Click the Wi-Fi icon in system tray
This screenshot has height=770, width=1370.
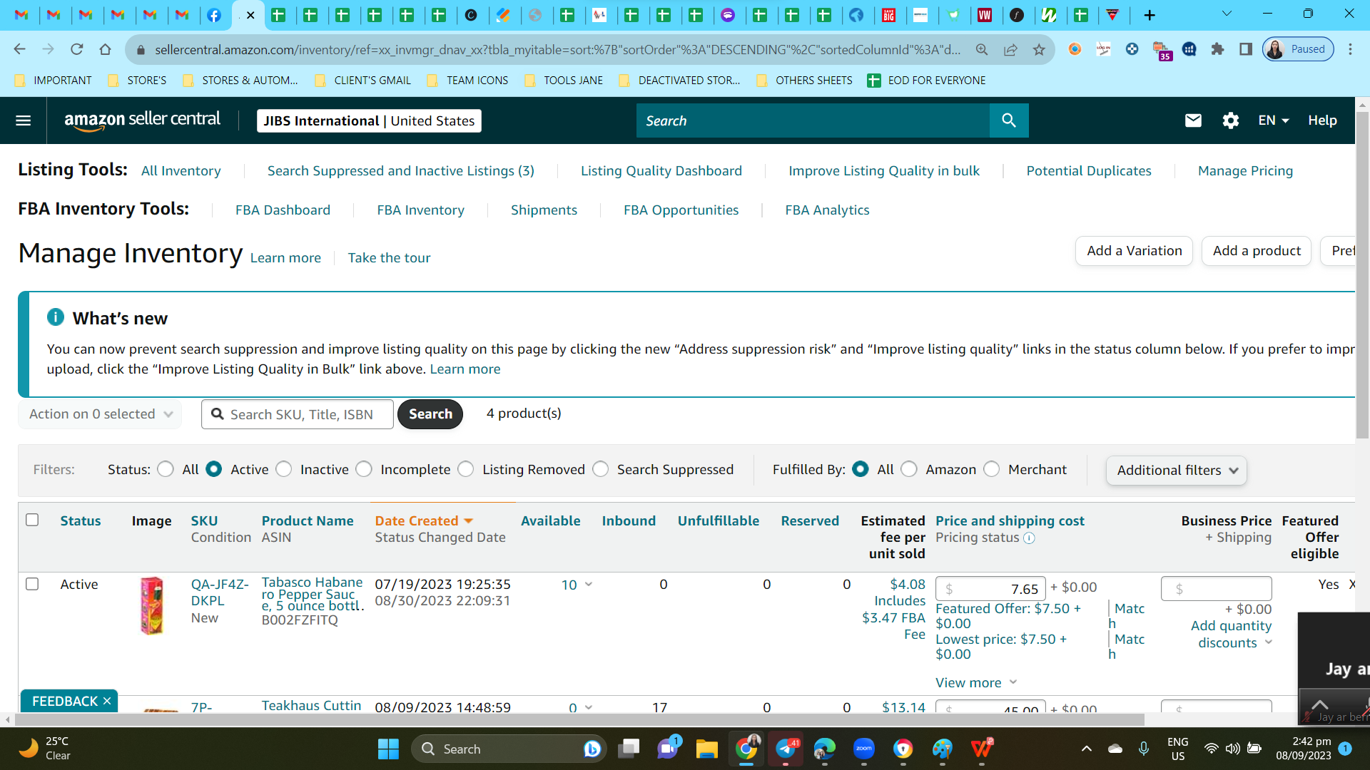[x=1211, y=749]
